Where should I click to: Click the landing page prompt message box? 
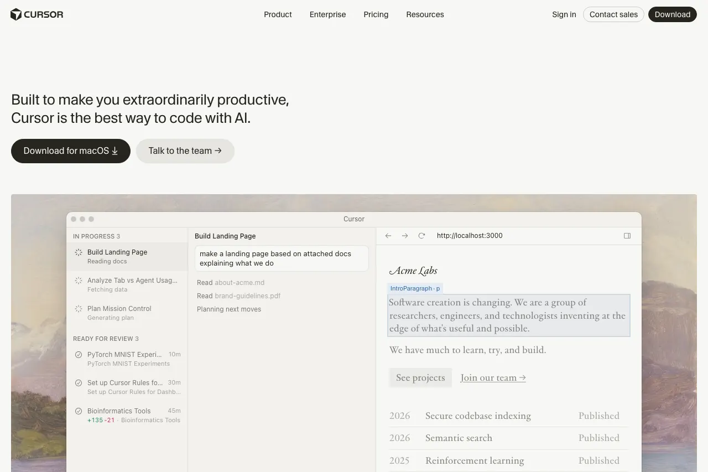[282, 258]
